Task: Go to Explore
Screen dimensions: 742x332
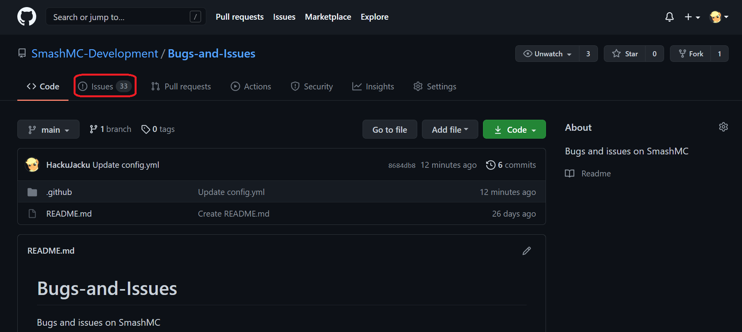Action: tap(374, 17)
